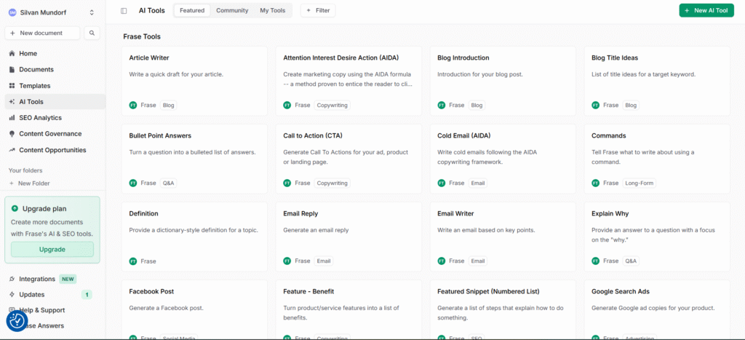
Task: Open the Feature - Benefit tool
Action: click(x=348, y=309)
